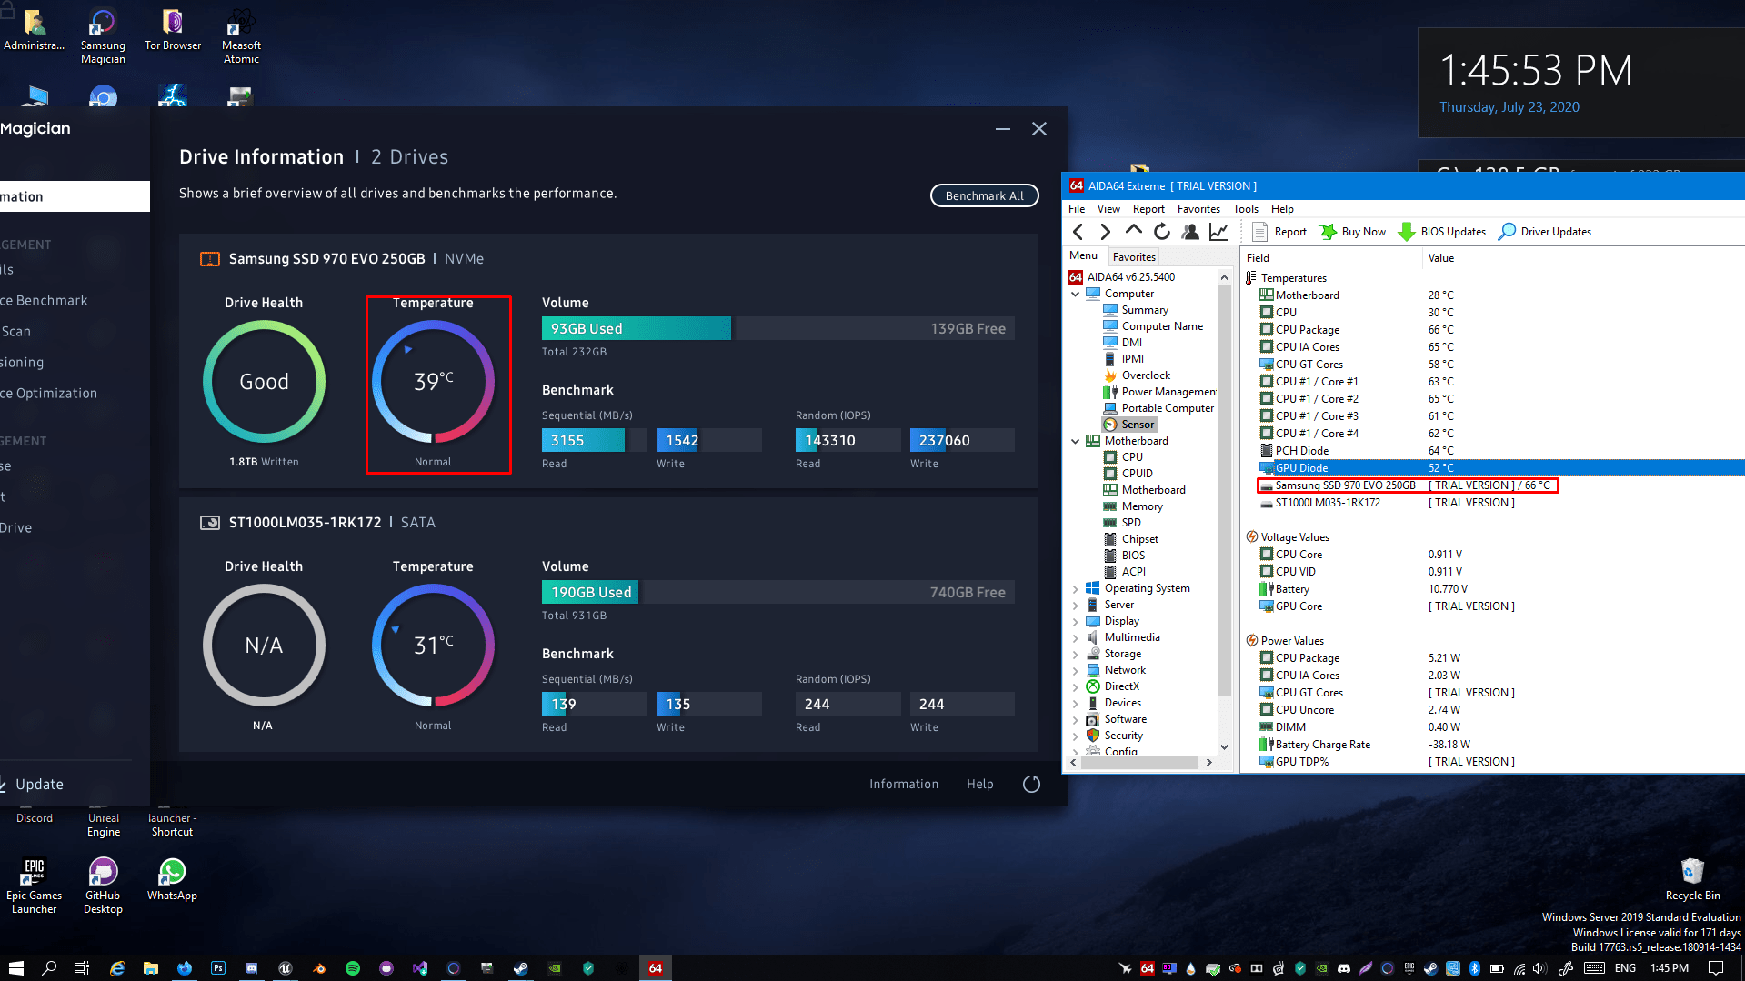
Task: Click the AIDA64 Forward arrow icon
Action: 1106,232
